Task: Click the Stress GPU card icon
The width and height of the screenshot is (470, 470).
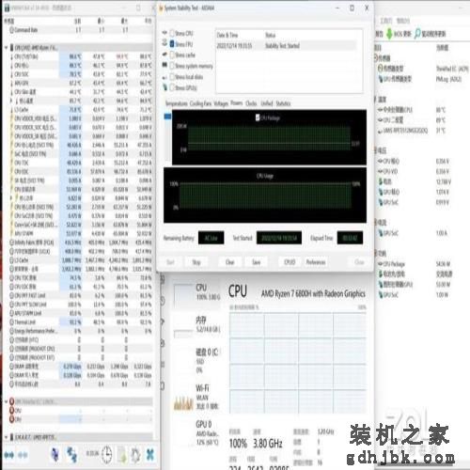Action: tap(164, 87)
